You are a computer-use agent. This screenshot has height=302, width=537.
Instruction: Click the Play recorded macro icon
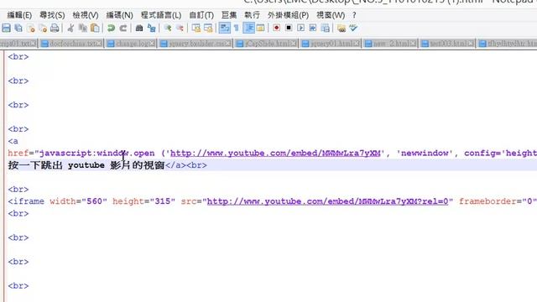pos(300,28)
